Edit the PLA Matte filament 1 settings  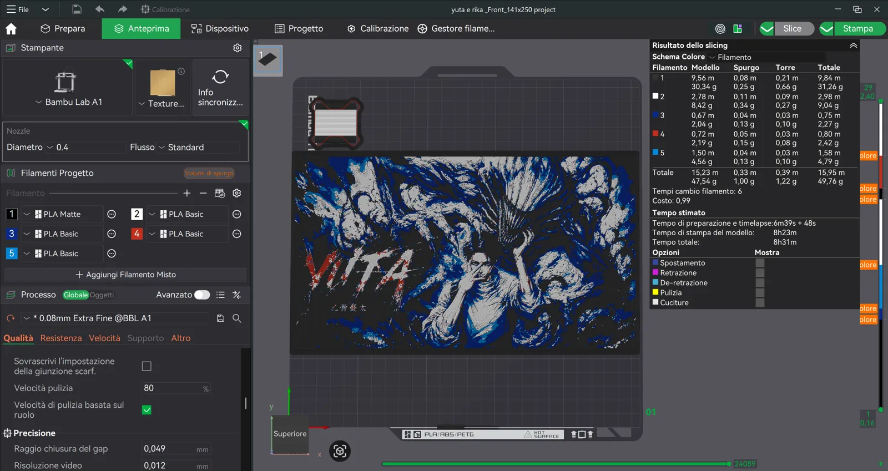click(x=112, y=214)
